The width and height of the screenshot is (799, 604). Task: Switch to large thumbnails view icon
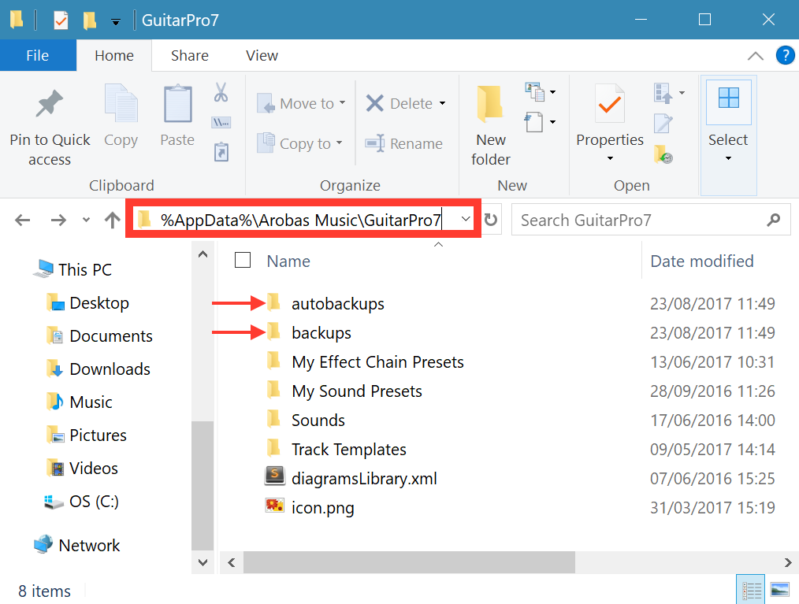[x=779, y=590]
